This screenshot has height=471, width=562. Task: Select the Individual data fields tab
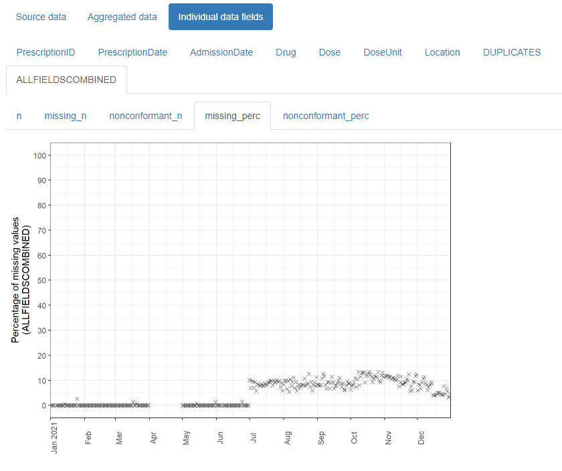pyautogui.click(x=220, y=17)
